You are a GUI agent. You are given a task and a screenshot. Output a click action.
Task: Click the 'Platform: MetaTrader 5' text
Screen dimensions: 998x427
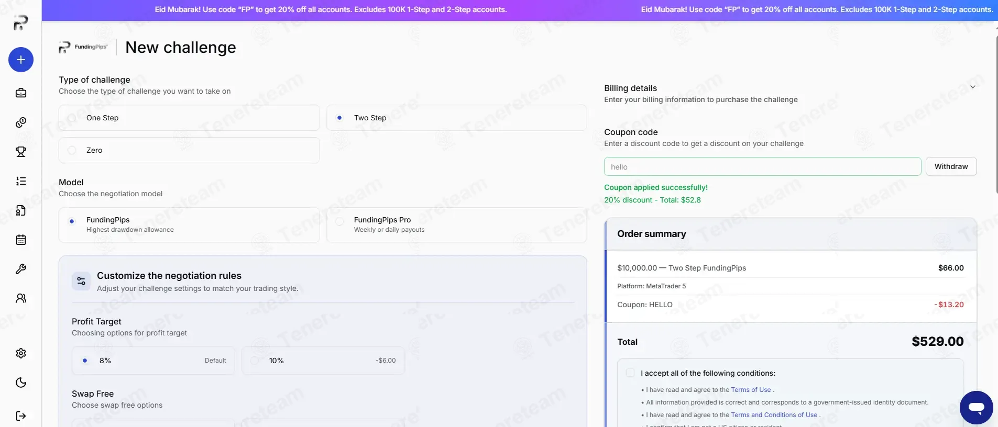pos(651,286)
